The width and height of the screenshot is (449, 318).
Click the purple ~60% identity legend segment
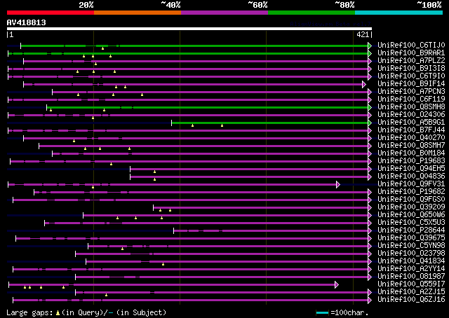(224, 13)
